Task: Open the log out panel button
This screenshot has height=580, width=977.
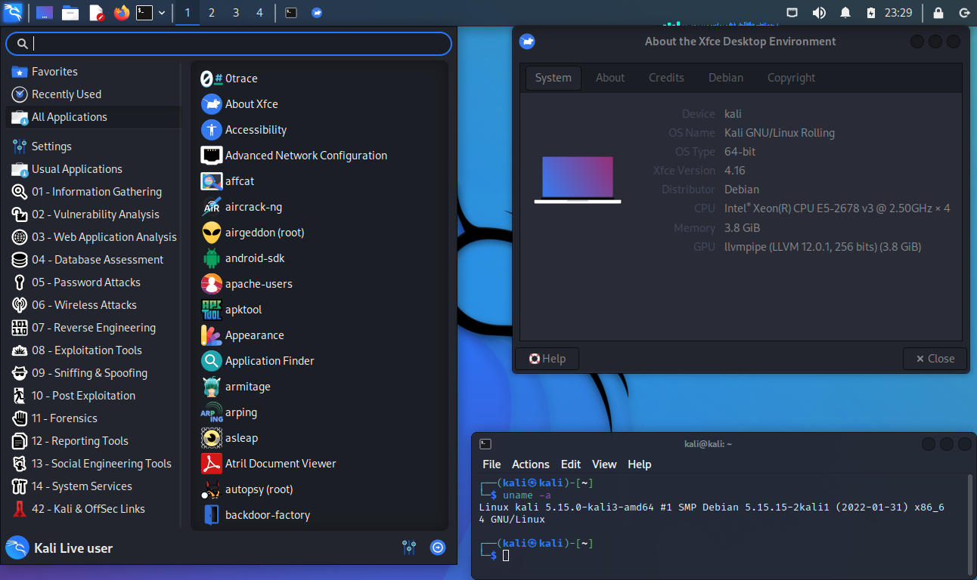Action: point(963,12)
